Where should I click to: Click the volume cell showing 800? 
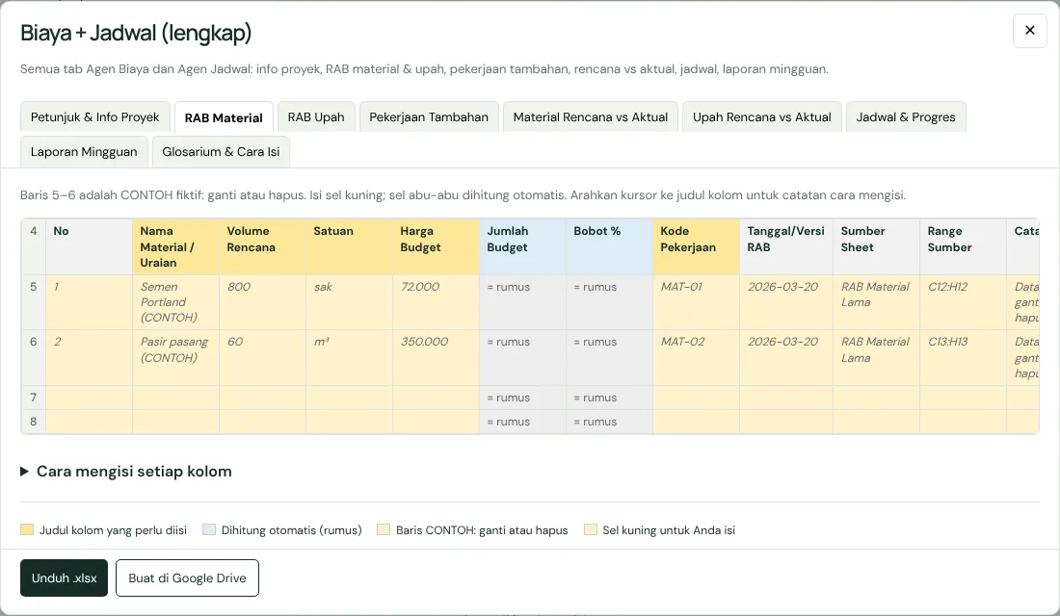[x=262, y=302]
